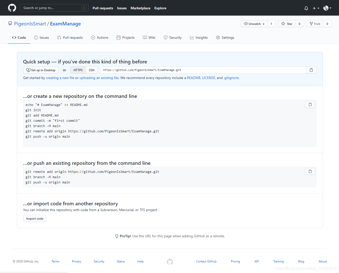Open the footer Privacy link

click(77, 261)
